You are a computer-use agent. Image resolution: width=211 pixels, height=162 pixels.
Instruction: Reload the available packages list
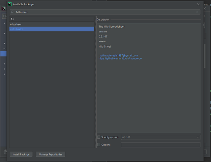tap(12, 19)
